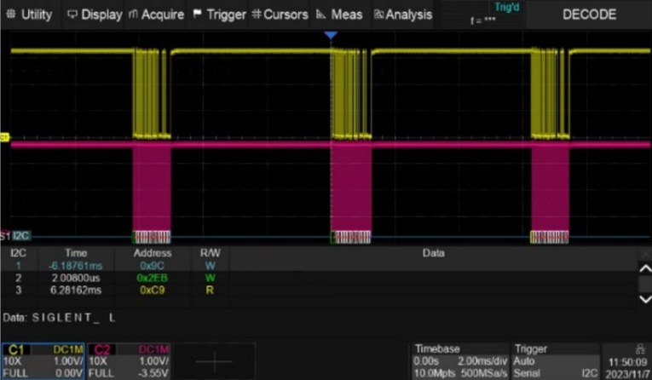Click time value 2.00800us

pos(76,278)
